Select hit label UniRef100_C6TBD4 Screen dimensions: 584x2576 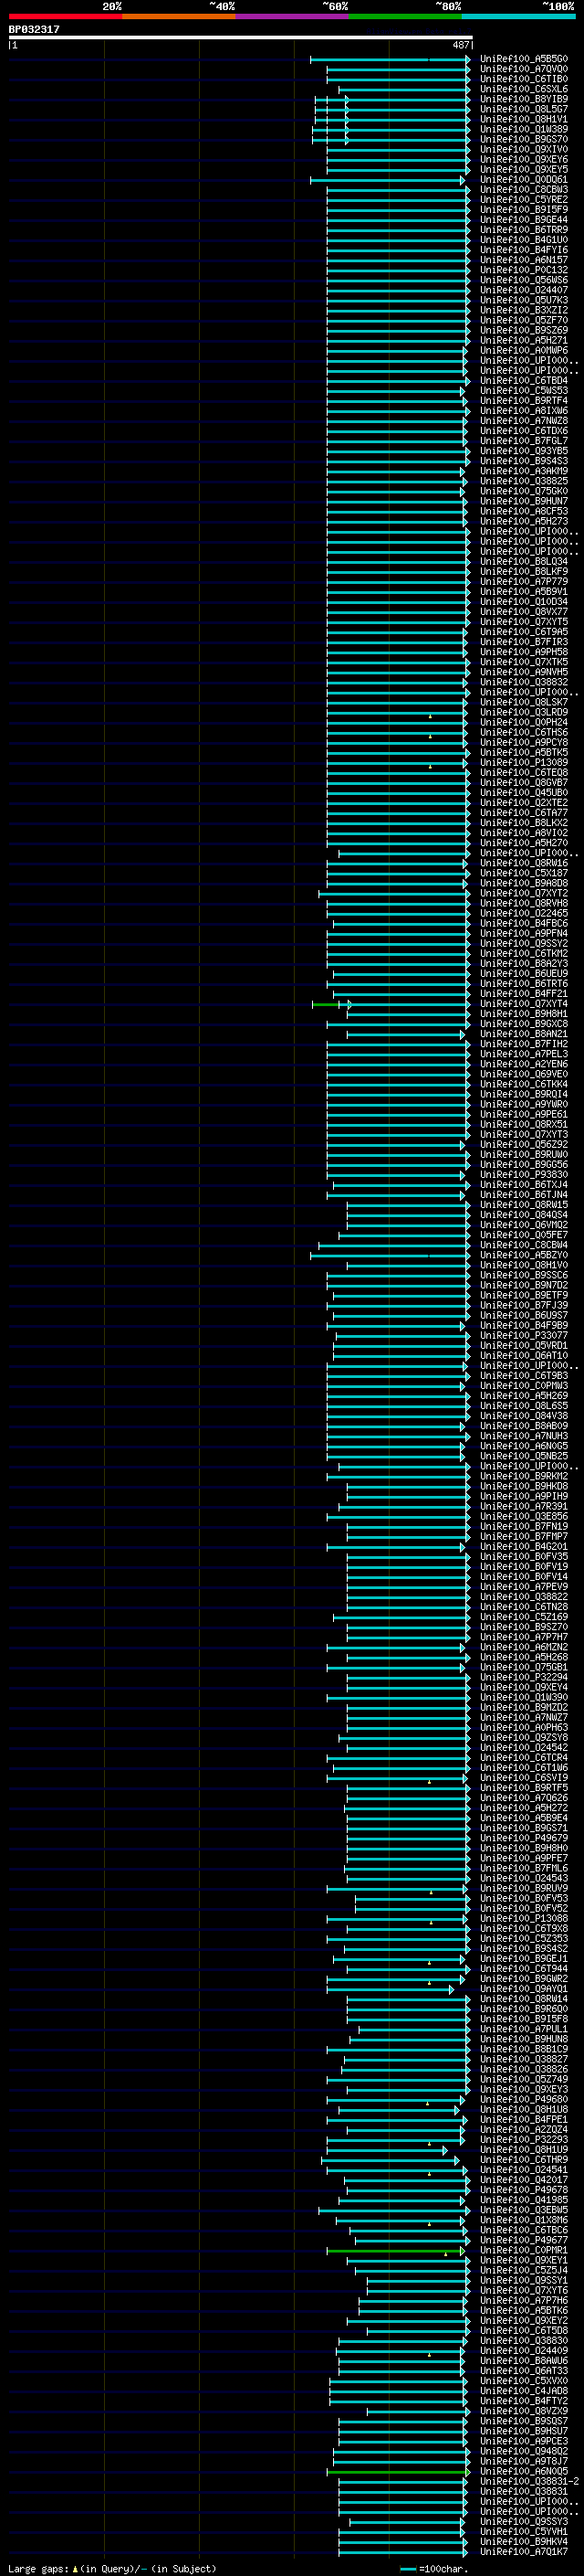coord(524,380)
